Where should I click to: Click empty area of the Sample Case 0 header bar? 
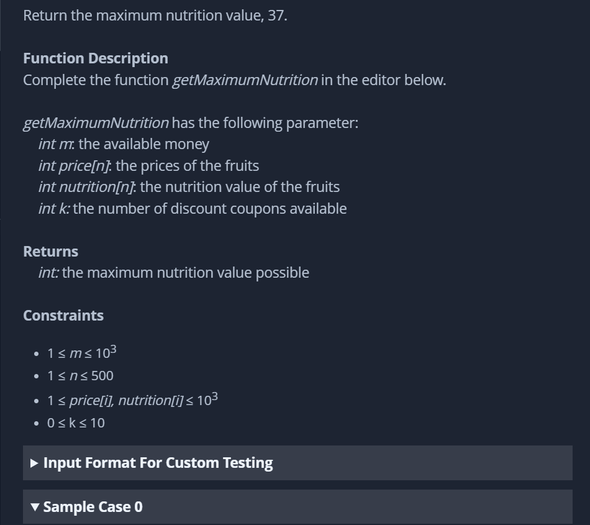tap(358, 506)
